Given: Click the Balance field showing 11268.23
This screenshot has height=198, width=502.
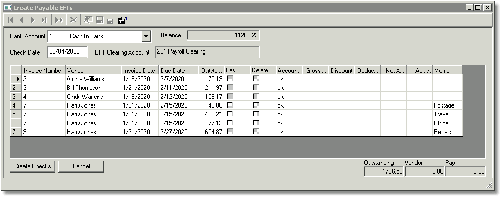Looking at the screenshot, I should pyautogui.click(x=223, y=35).
